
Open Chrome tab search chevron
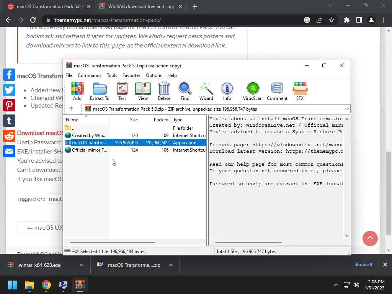click(x=330, y=5)
